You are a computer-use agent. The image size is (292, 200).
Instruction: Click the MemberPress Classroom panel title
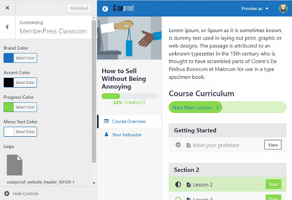[x=53, y=31]
